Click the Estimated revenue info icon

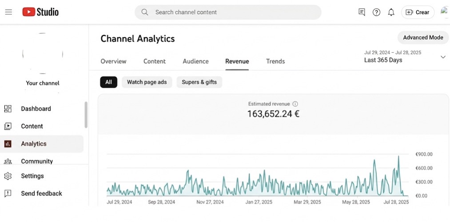295,104
